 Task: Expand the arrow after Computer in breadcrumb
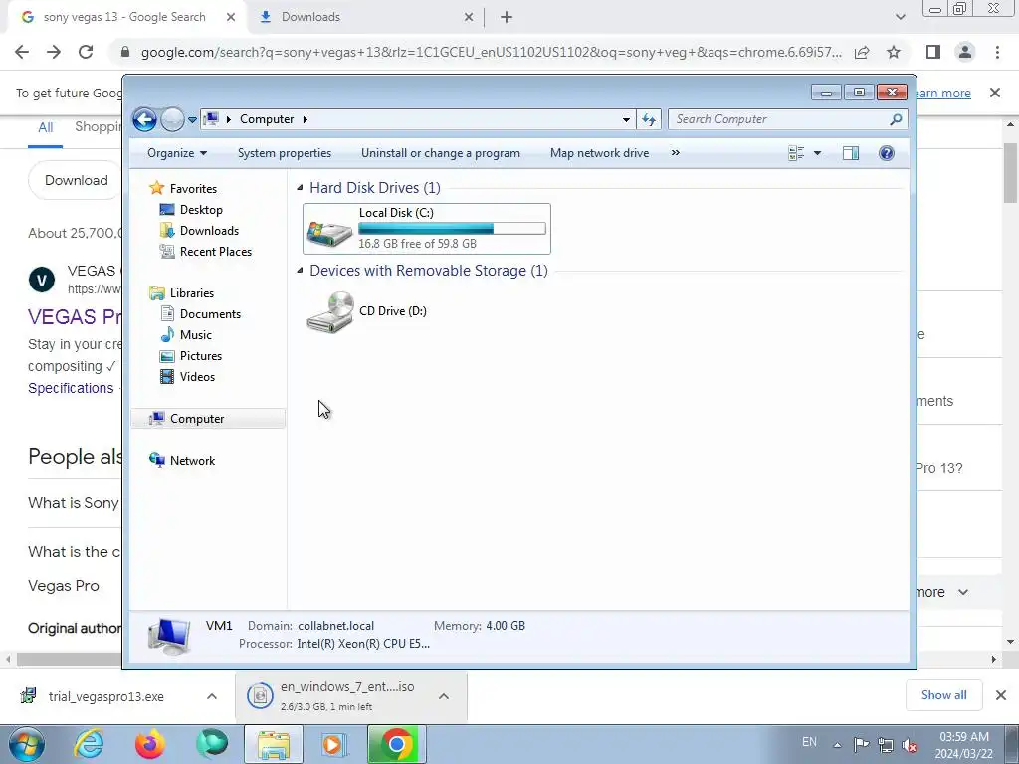pyautogui.click(x=305, y=119)
